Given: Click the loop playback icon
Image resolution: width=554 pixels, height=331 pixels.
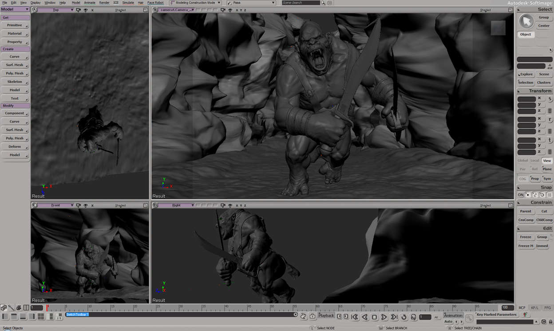Looking at the screenshot, I should pos(404,317).
